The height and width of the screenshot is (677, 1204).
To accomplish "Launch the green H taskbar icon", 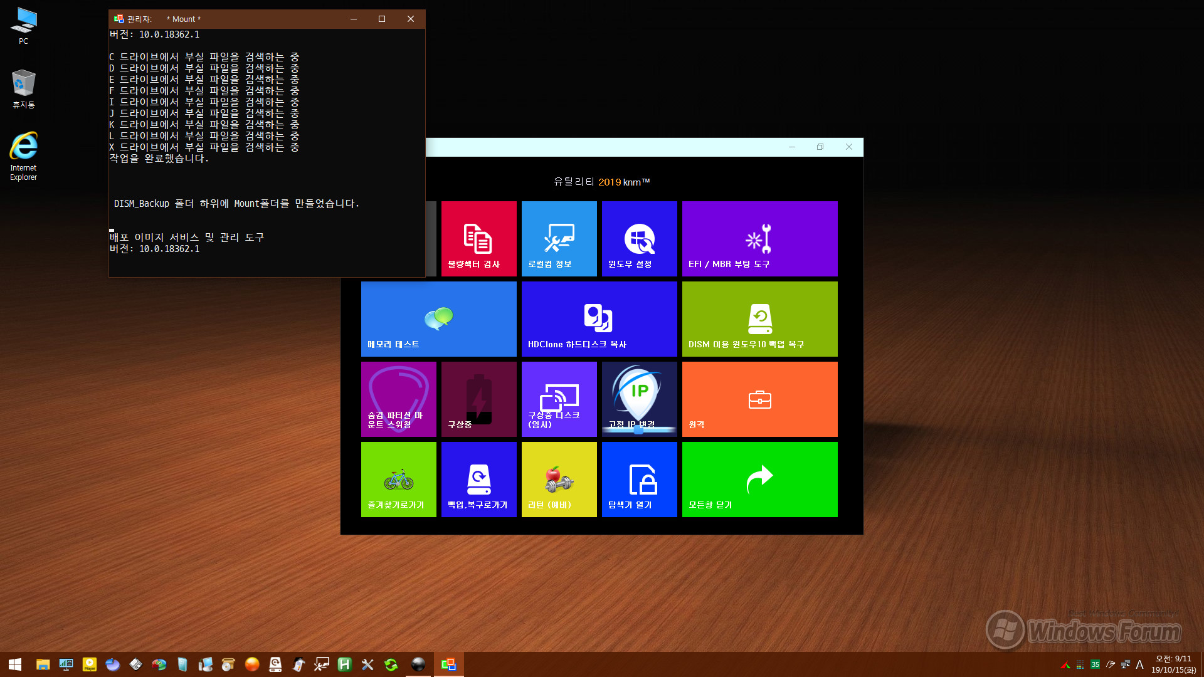I will (344, 664).
